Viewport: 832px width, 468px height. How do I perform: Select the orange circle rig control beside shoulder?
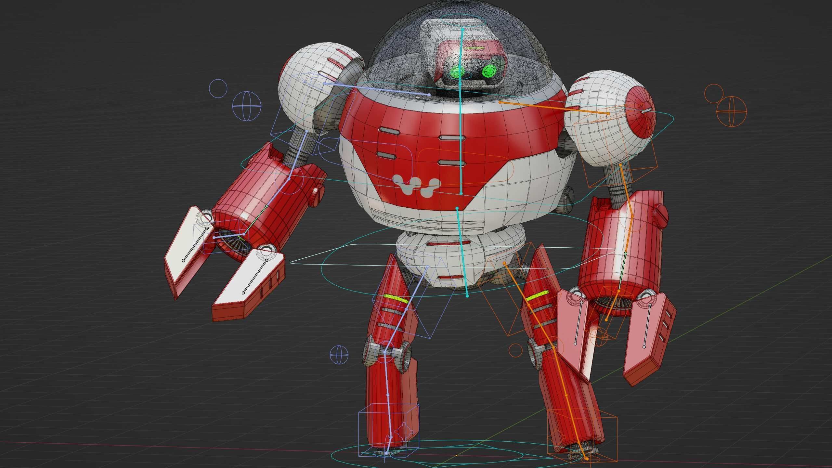[714, 93]
